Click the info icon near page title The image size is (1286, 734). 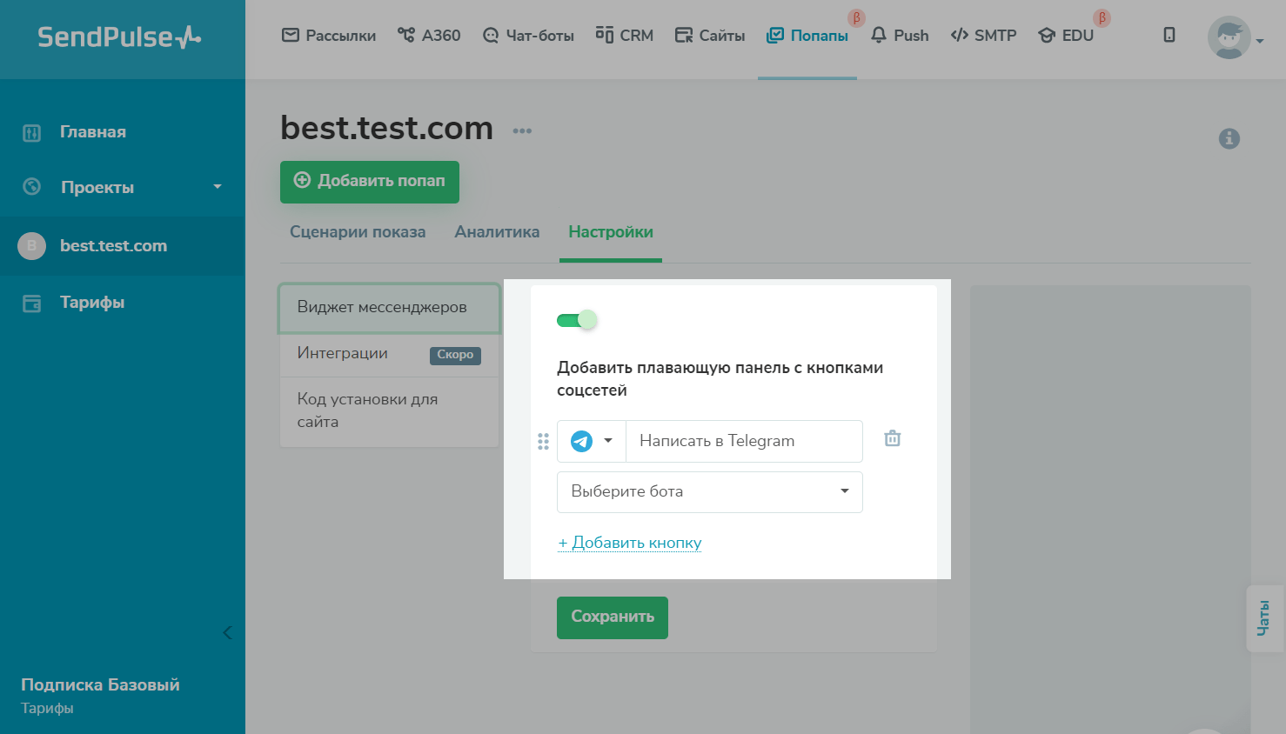click(x=1229, y=138)
